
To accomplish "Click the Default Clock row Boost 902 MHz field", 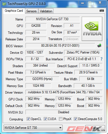I will (x=94, y=106).
